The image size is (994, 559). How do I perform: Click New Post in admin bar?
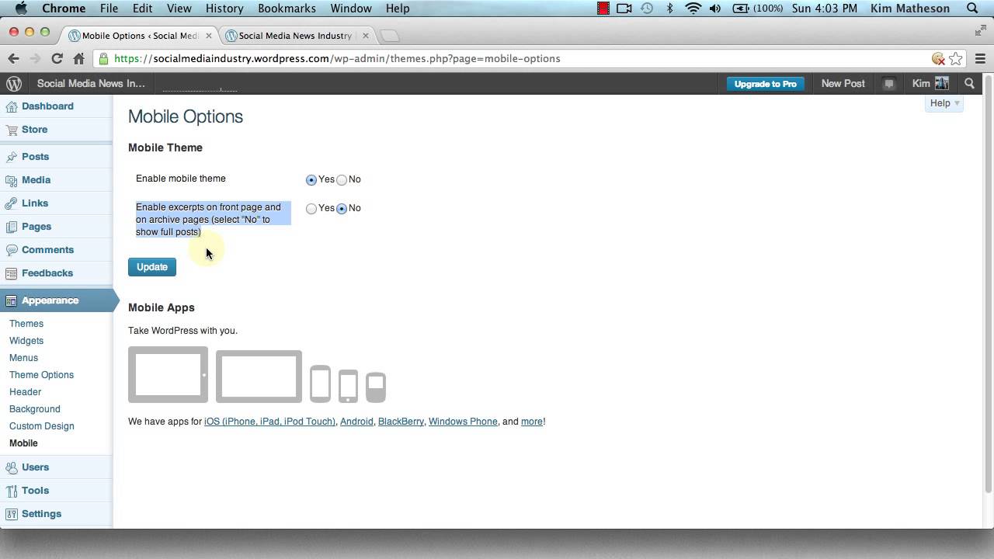coord(843,84)
